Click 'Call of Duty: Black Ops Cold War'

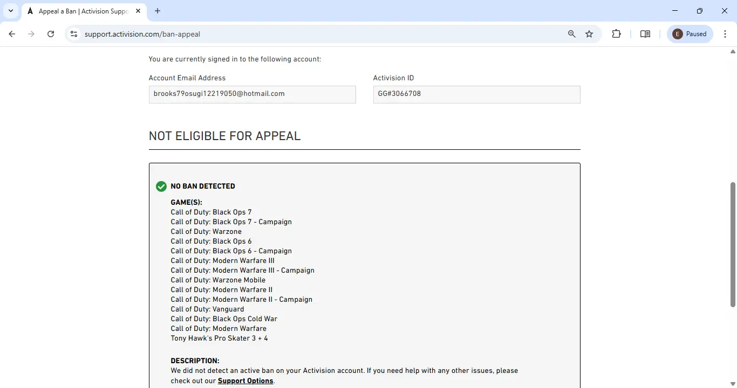click(x=224, y=319)
